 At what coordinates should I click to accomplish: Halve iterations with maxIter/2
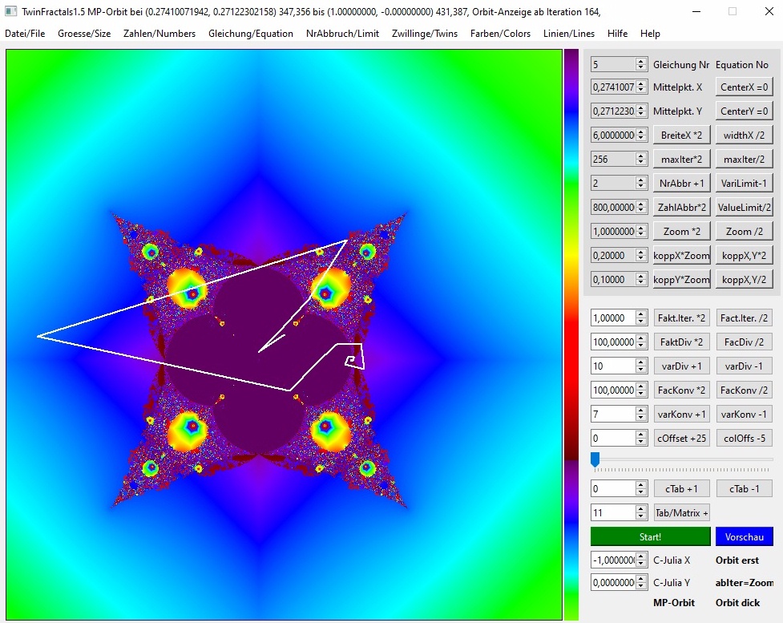[744, 159]
